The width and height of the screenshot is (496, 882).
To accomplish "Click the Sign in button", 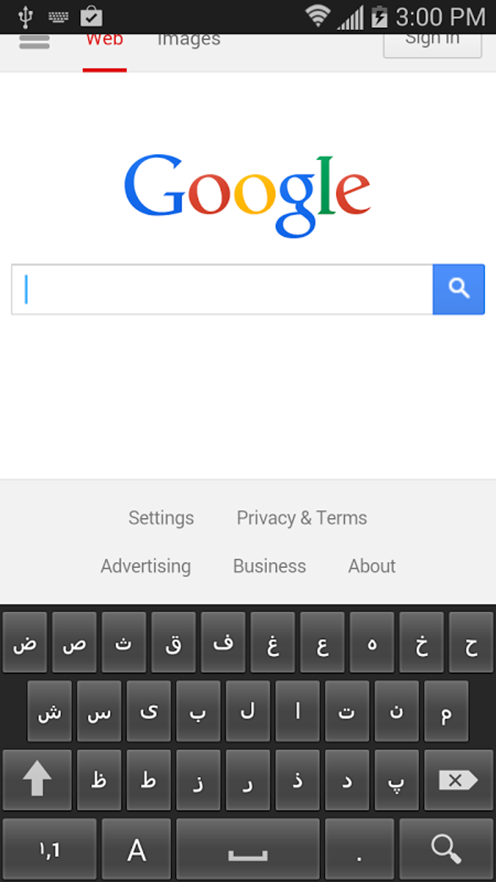I will click(432, 43).
